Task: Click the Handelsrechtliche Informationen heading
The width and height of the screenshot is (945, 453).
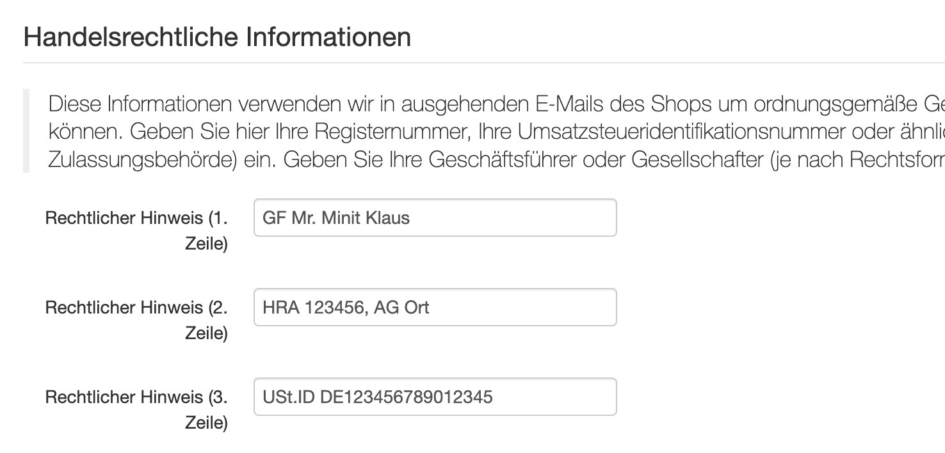Action: 217,38
